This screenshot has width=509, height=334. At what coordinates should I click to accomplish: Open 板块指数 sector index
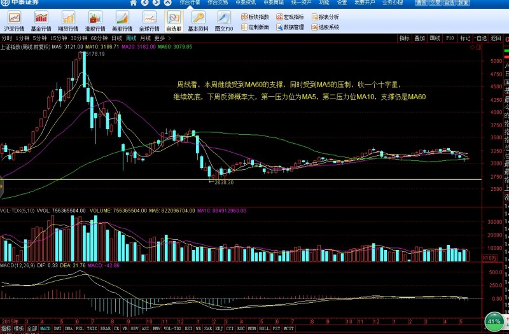pyautogui.click(x=255, y=17)
